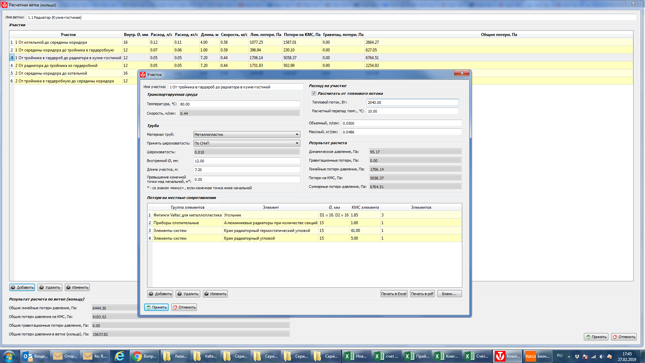Screen dimensions: 645x363
Task: Click the 'Тепловой поток, Вт' input field
Action: pyautogui.click(x=412, y=103)
